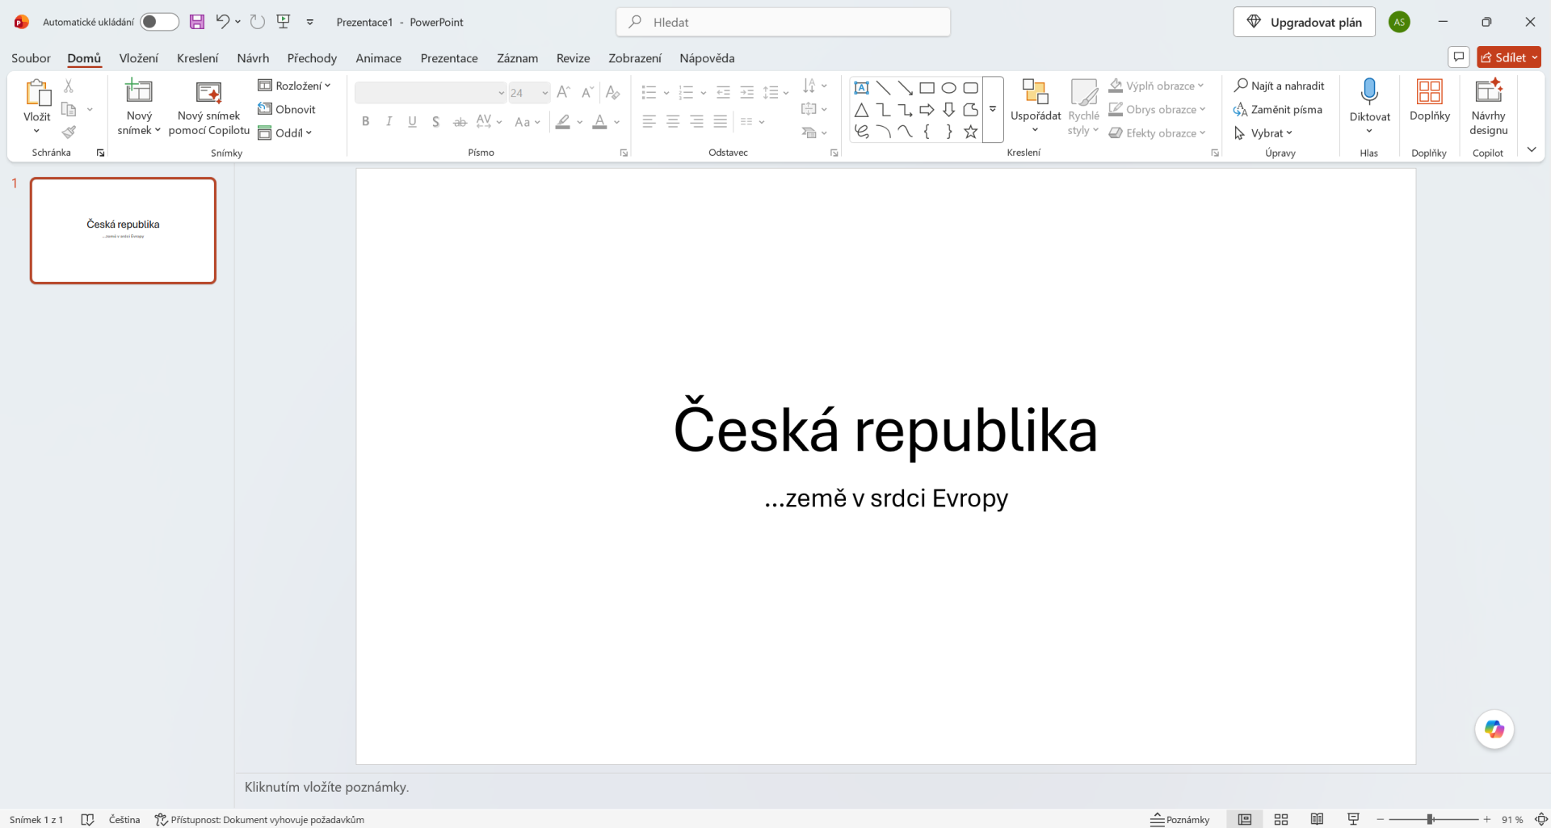Switch to Reading view
Viewport: 1551px width, 828px height.
point(1317,819)
